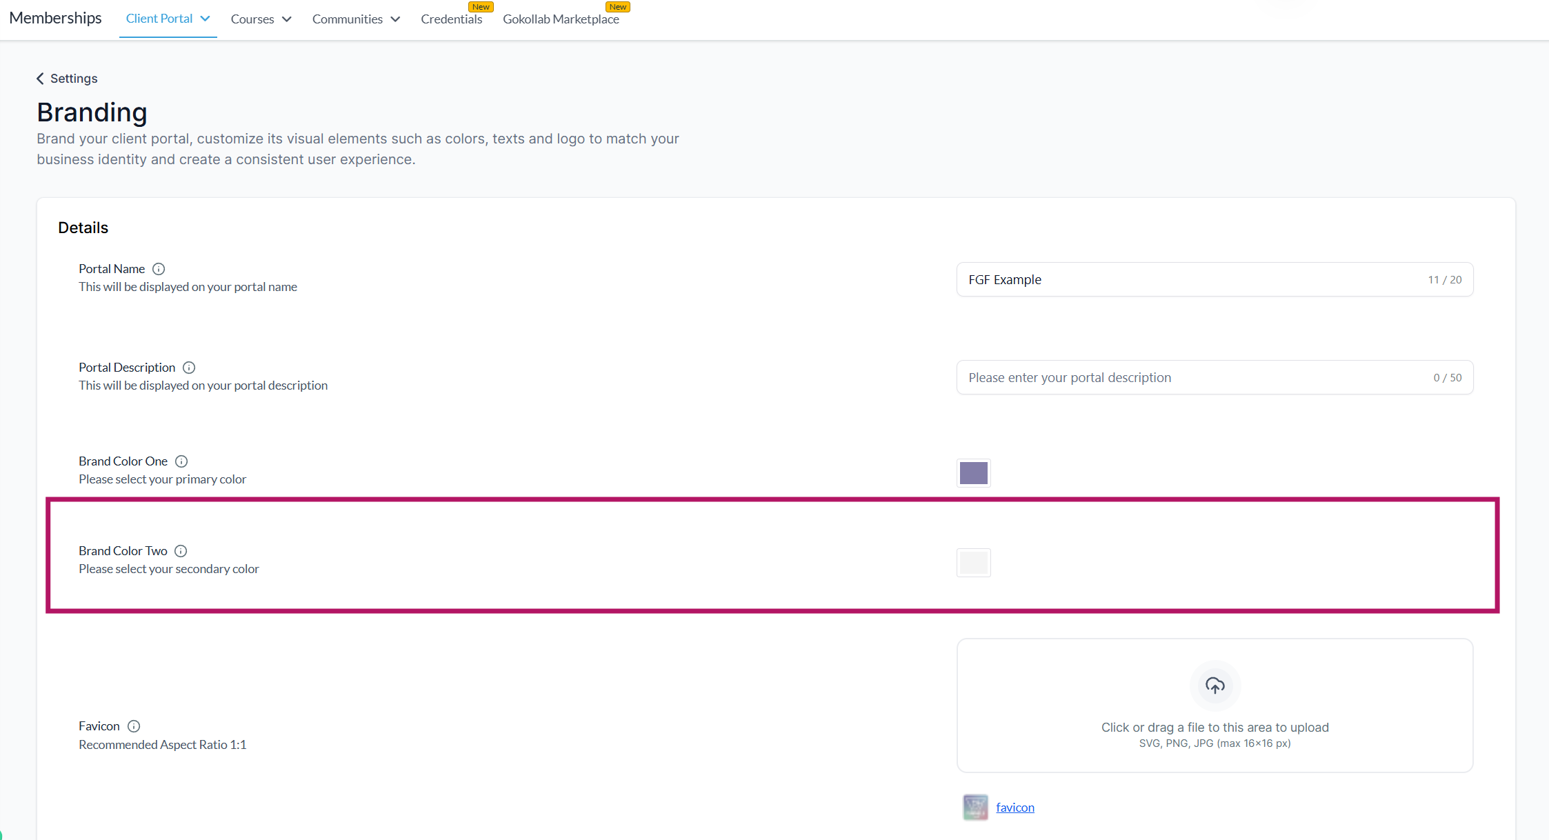This screenshot has width=1549, height=840.
Task: Click the Portal Name info icon
Action: 159,269
